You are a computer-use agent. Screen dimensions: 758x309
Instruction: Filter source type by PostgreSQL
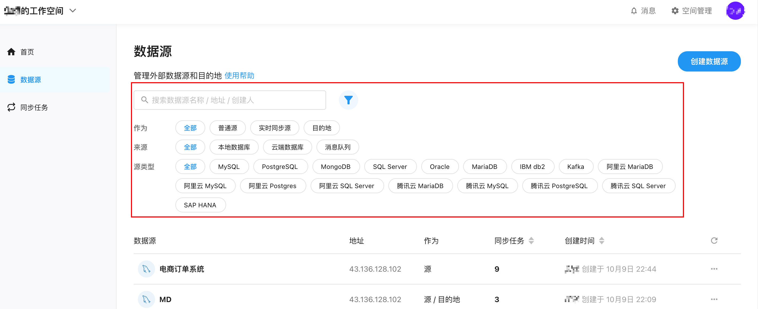280,167
